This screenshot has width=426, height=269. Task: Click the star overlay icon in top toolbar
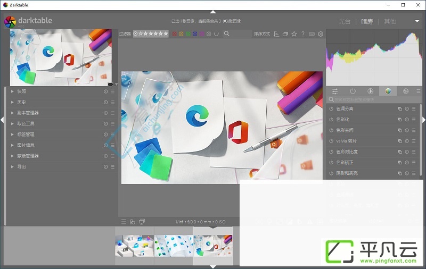(294, 34)
